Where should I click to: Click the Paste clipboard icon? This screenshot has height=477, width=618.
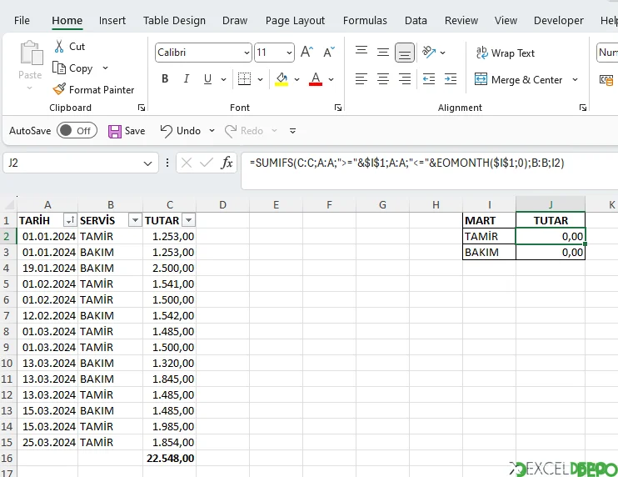31,53
